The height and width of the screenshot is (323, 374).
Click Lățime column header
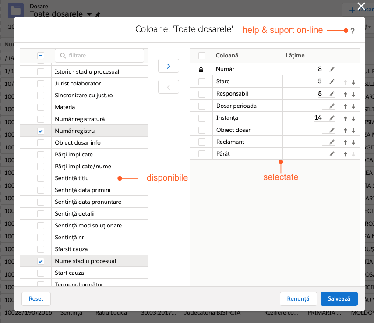(295, 56)
